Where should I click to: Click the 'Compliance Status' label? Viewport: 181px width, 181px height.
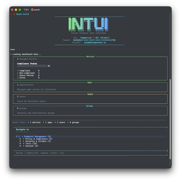pyautogui.click(x=27, y=64)
